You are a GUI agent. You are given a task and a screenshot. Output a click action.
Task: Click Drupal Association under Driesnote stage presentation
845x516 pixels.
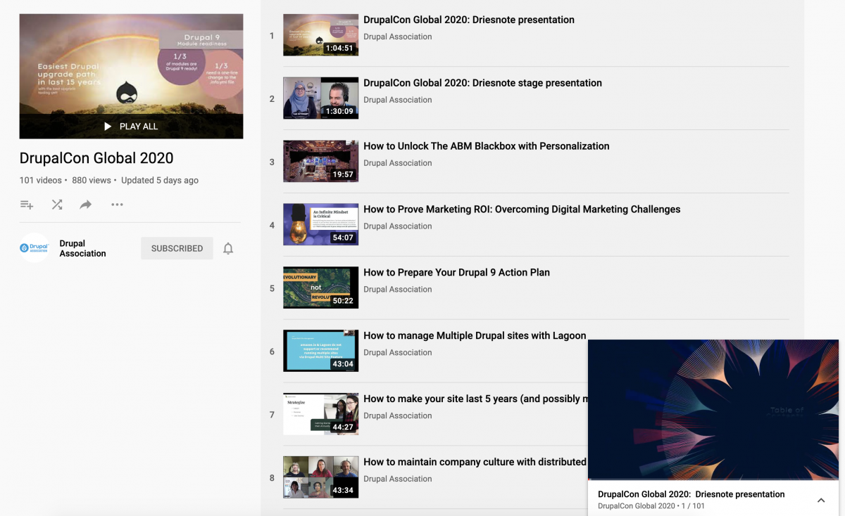398,100
